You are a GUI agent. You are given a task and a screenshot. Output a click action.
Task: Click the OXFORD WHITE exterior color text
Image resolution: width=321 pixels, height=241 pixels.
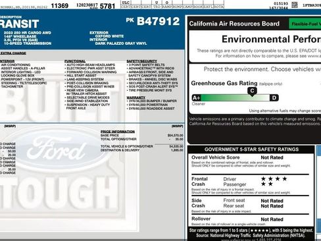[x=109, y=36]
